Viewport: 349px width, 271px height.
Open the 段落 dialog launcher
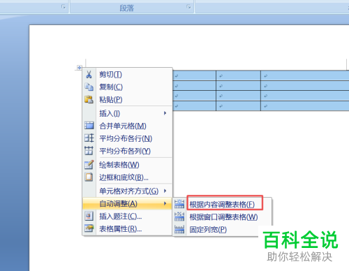pos(188,7)
